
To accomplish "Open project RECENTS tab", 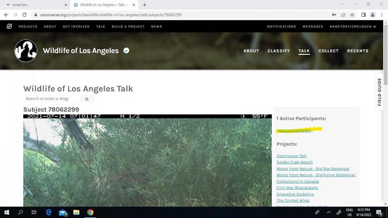I will 358,51.
